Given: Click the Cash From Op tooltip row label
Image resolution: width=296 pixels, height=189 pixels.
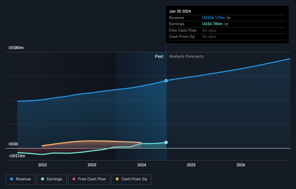Looking at the screenshot, I should 182,37.
